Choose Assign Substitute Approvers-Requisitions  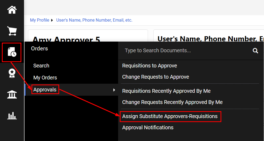170,116
